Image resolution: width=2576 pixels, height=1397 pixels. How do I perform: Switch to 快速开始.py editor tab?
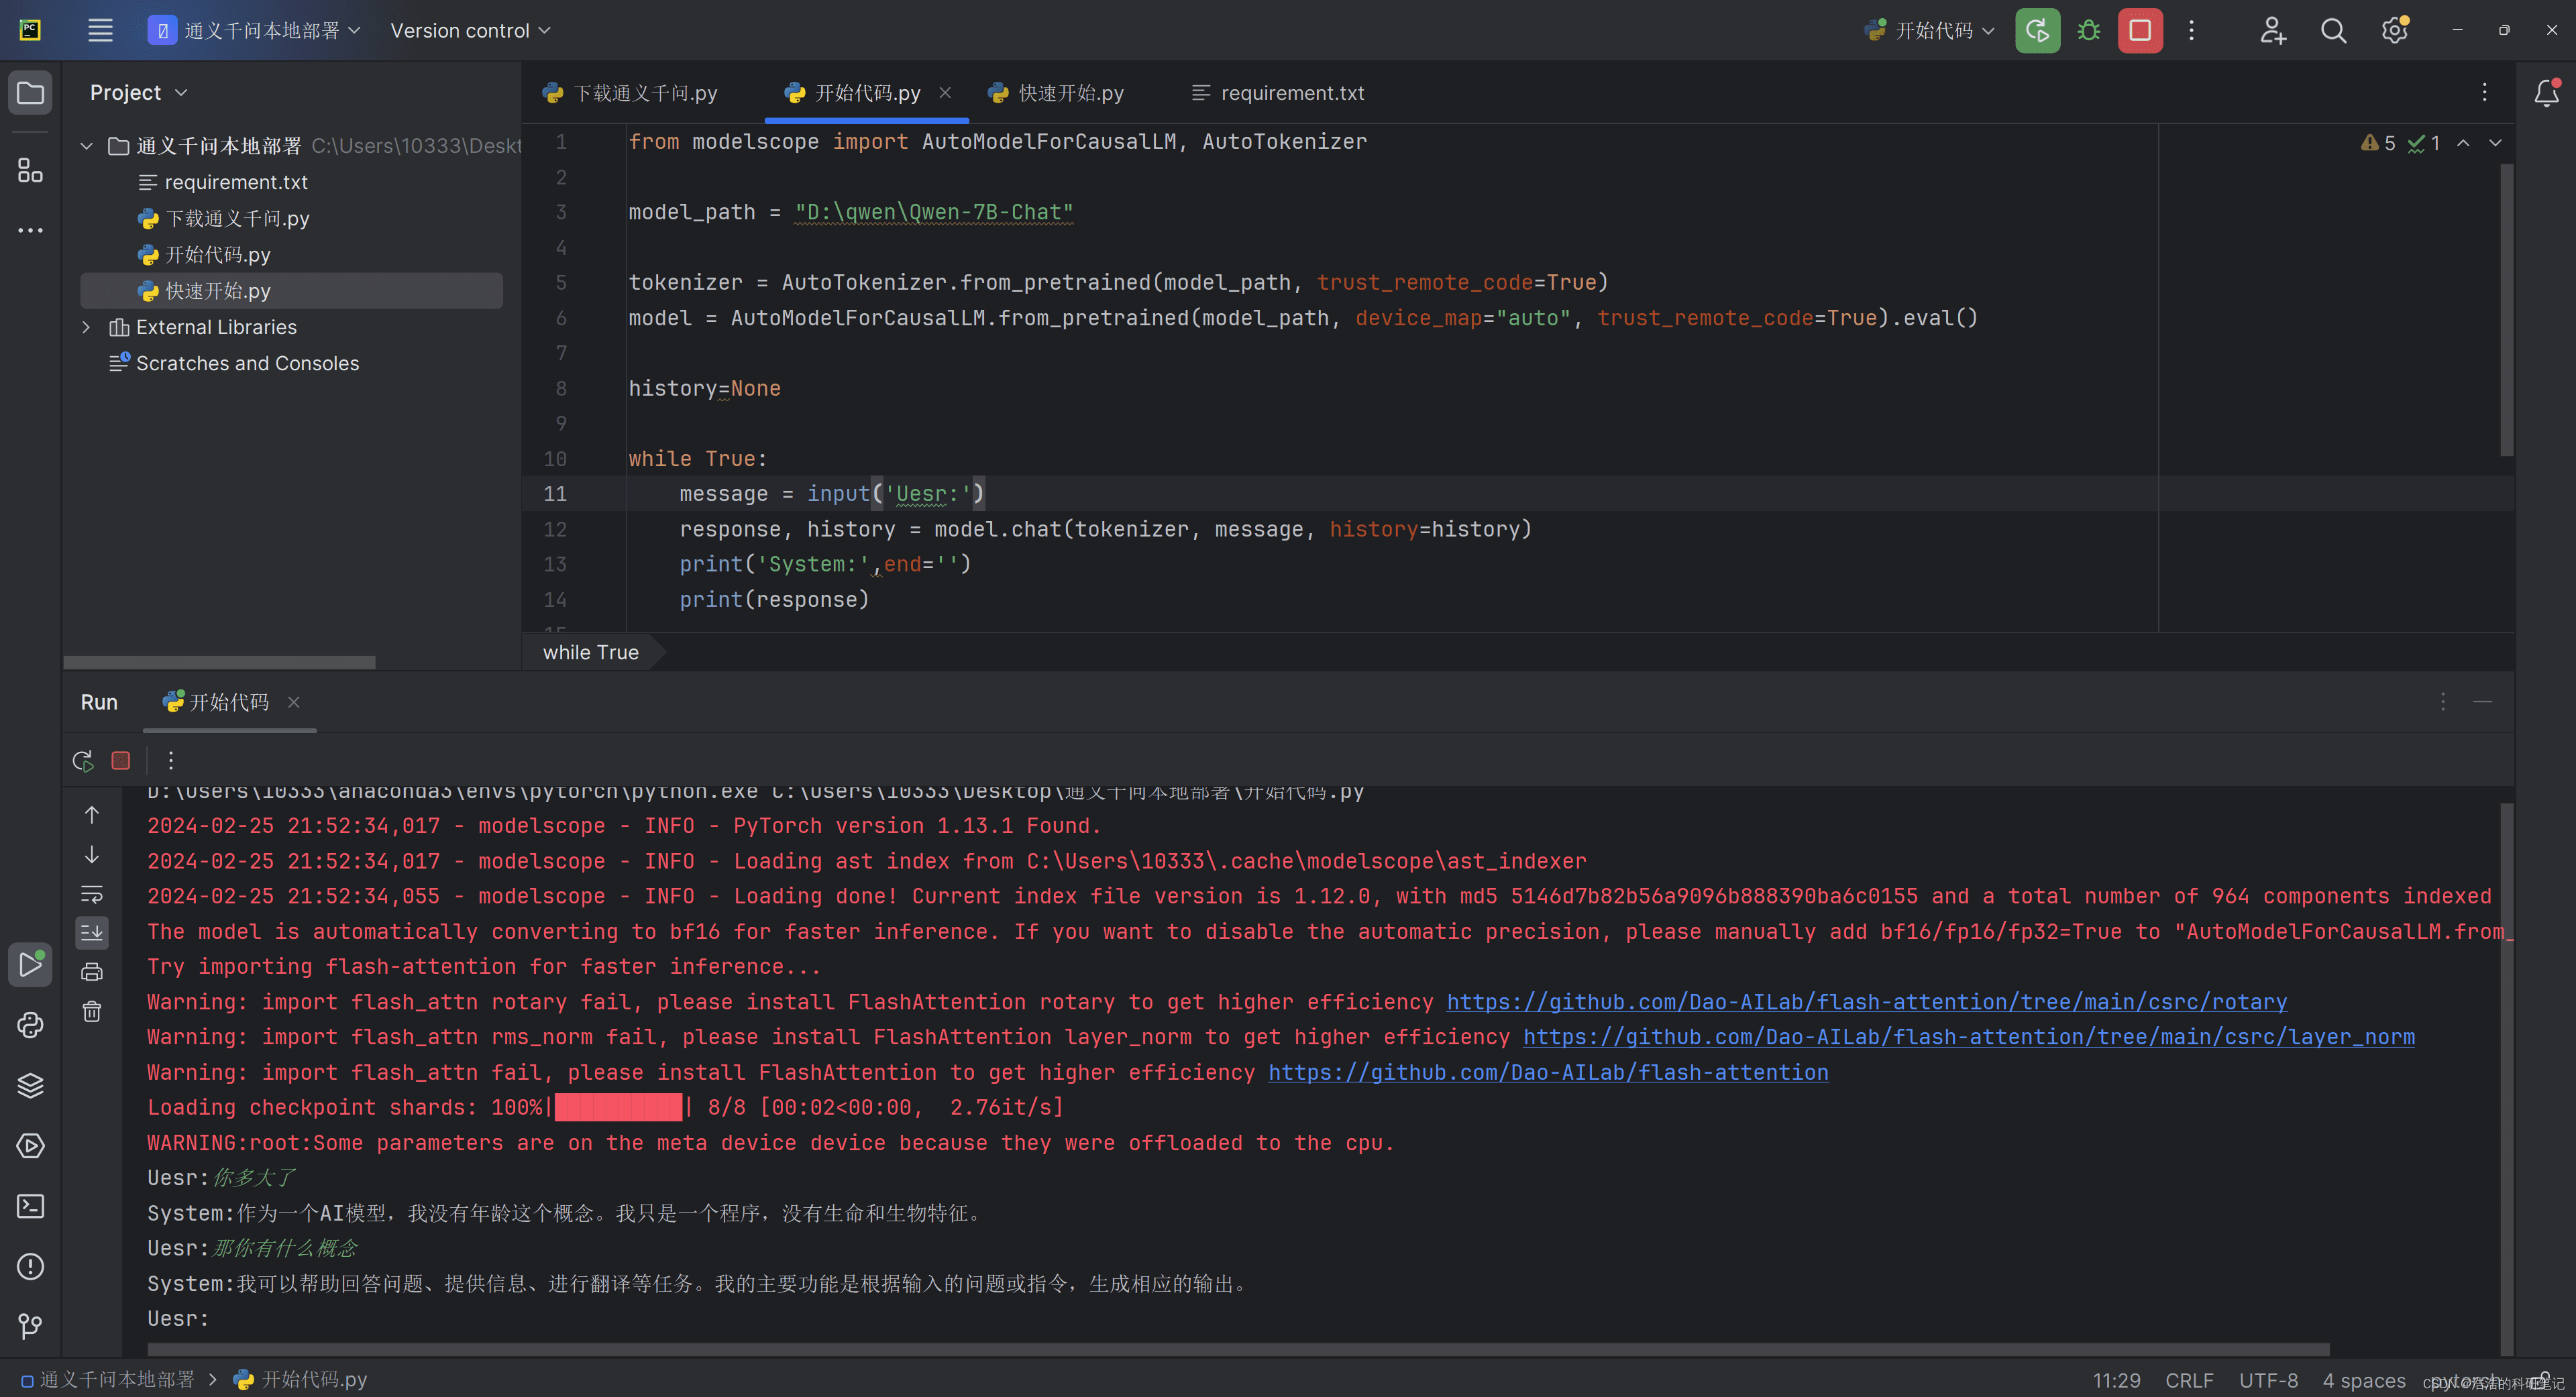1055,93
